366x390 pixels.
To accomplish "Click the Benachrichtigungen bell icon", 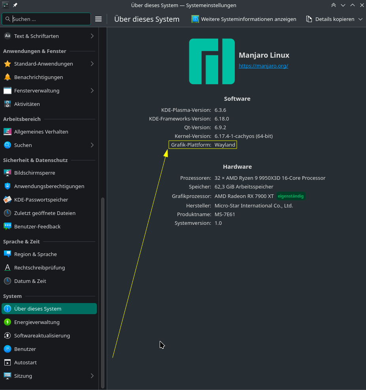I will [8, 77].
